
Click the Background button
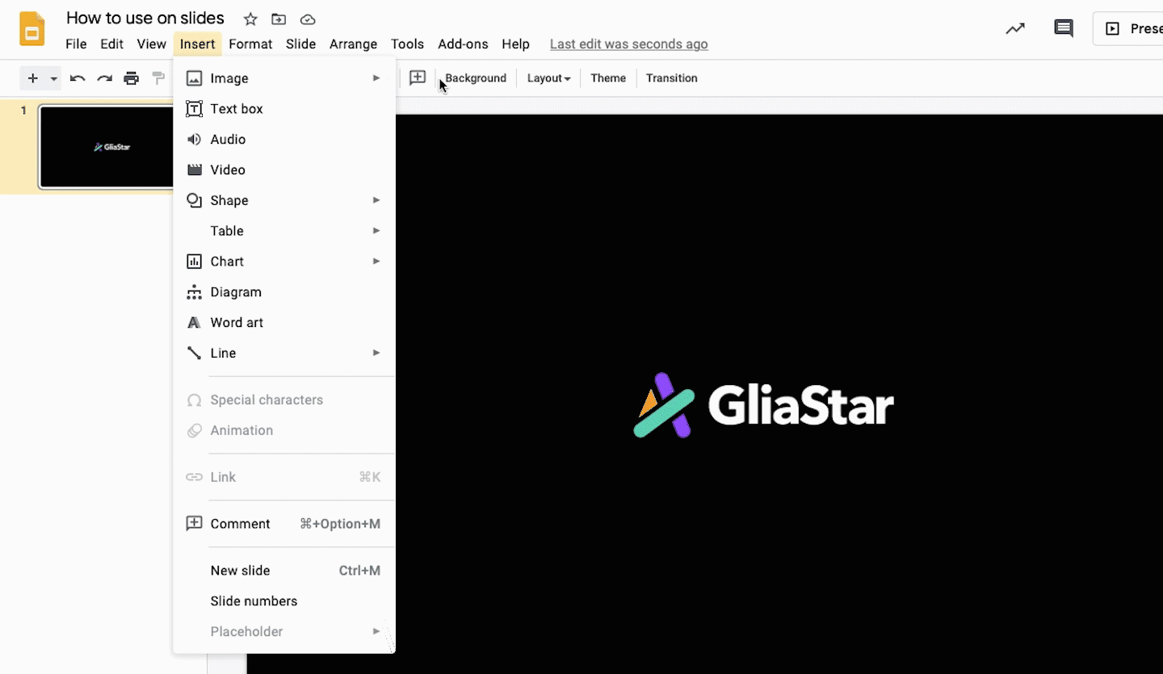tap(476, 78)
